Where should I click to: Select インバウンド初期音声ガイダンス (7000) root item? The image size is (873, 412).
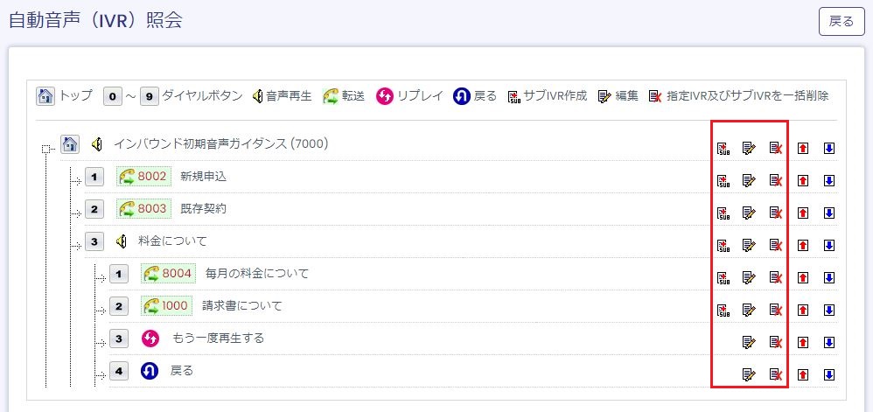(220, 143)
